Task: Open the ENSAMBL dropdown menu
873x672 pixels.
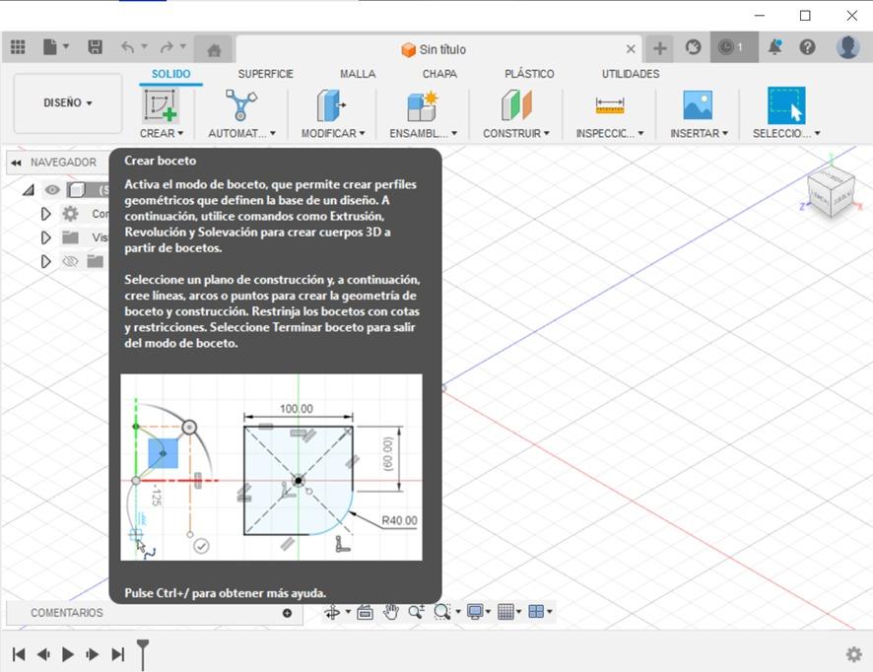Action: (423, 134)
